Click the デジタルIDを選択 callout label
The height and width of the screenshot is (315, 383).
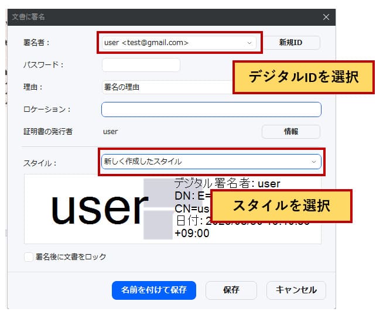click(x=303, y=77)
